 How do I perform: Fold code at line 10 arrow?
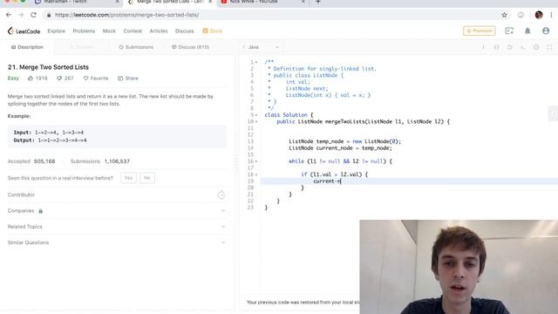(256, 122)
